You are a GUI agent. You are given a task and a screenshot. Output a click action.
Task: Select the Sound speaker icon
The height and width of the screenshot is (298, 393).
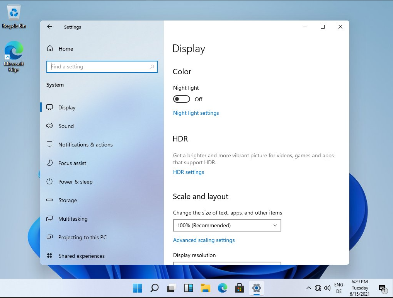click(x=49, y=126)
